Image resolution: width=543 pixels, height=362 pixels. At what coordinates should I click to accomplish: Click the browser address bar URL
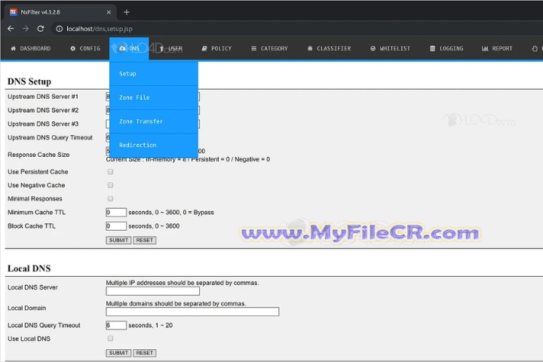(100, 29)
